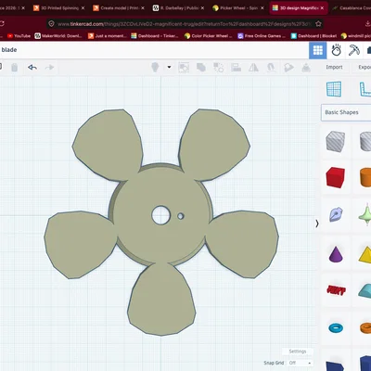
Task: Pick the red box shape
Action: [x=336, y=177]
